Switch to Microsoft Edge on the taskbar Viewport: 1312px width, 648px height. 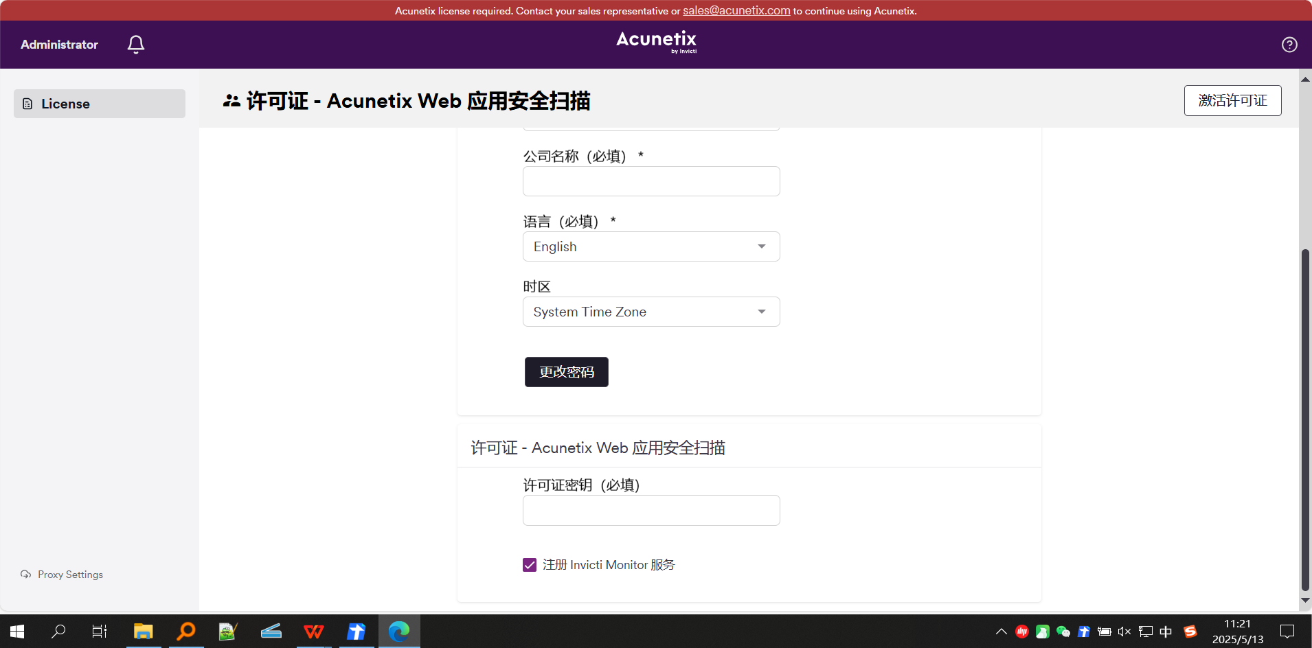coord(399,632)
